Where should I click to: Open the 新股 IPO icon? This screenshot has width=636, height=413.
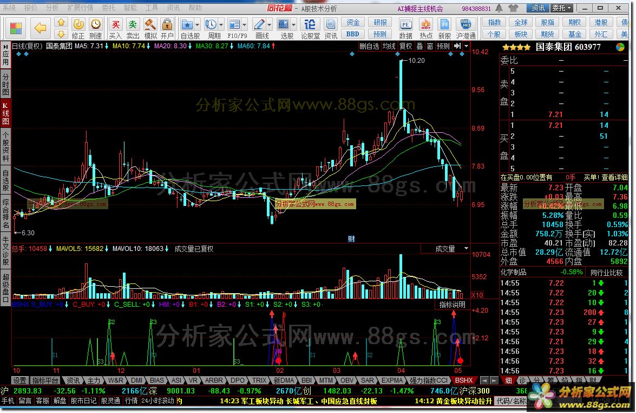[444, 28]
